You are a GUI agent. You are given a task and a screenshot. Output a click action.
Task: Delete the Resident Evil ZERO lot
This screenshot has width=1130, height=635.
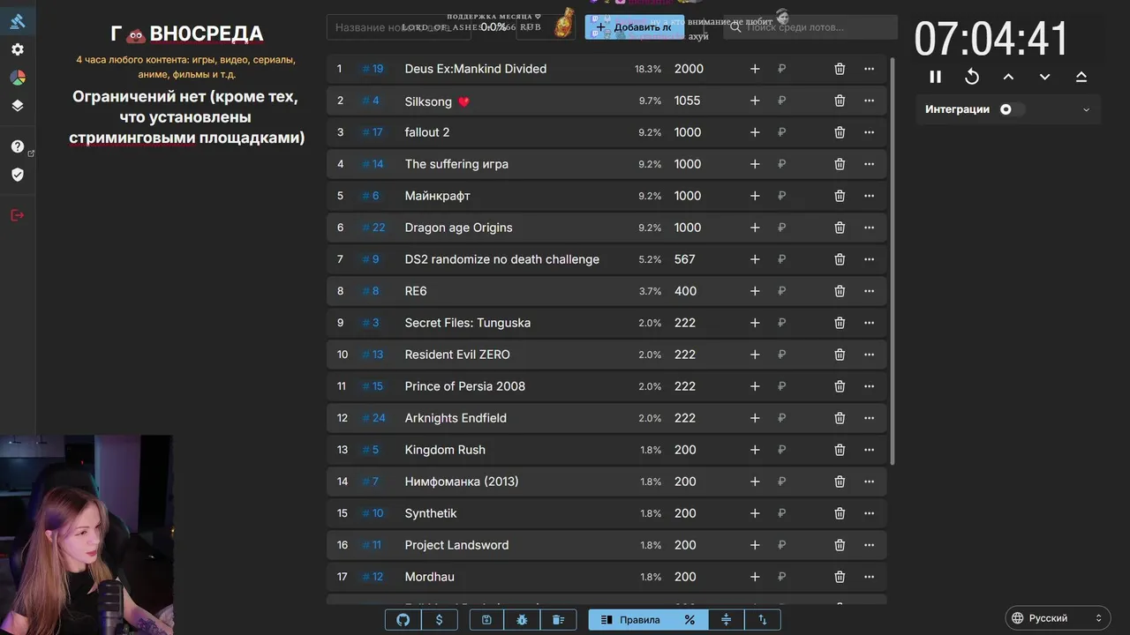[x=840, y=355]
